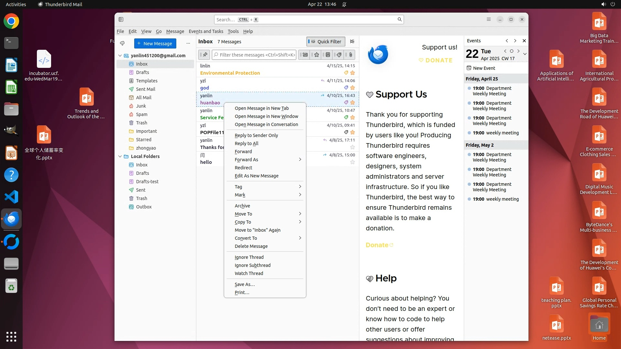Viewport: 621px width, 349px height.
Task: Toggle the keep-filters pin button
Action: click(x=204, y=55)
